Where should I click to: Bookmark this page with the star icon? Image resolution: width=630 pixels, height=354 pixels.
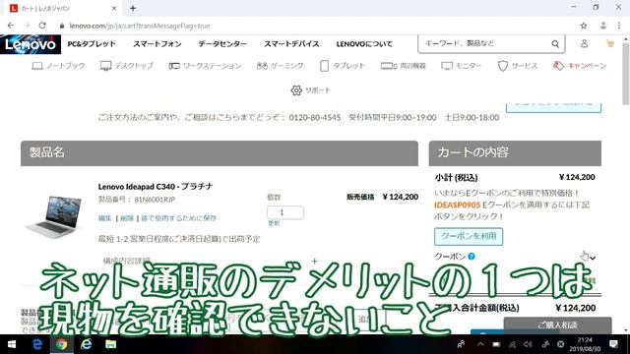click(x=584, y=26)
